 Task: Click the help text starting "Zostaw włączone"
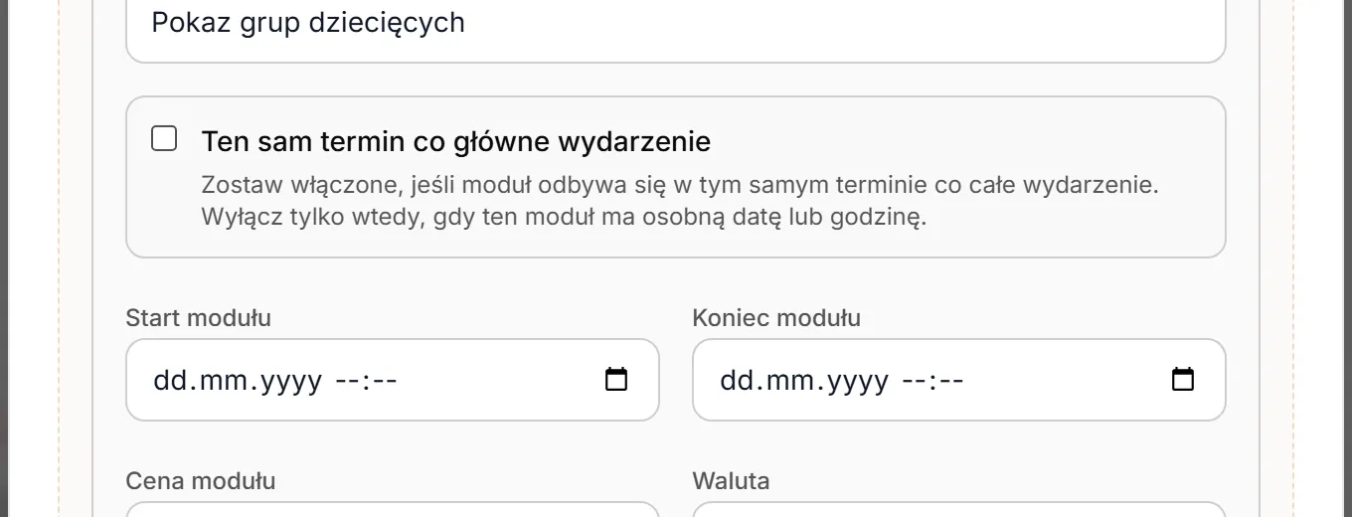click(681, 201)
